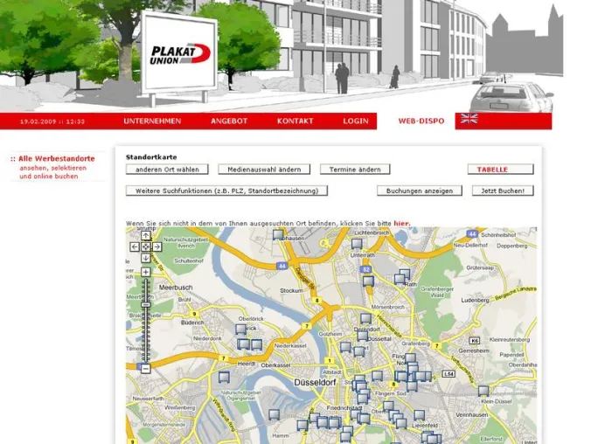
Task: Click the Meerbusch label on the map
Action: (x=176, y=288)
